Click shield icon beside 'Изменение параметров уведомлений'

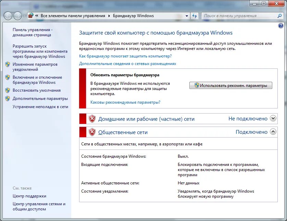[8, 64]
